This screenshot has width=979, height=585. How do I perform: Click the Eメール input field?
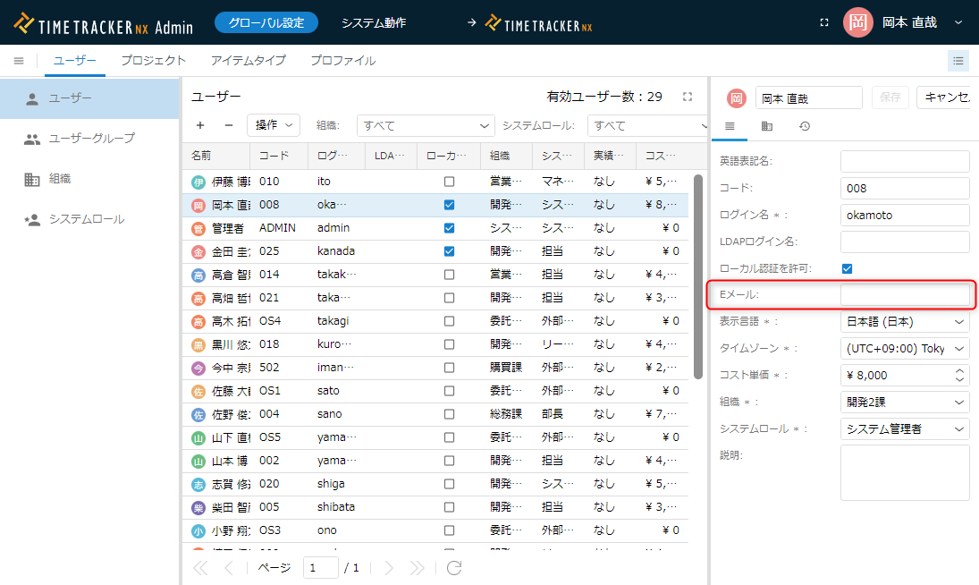(x=905, y=294)
